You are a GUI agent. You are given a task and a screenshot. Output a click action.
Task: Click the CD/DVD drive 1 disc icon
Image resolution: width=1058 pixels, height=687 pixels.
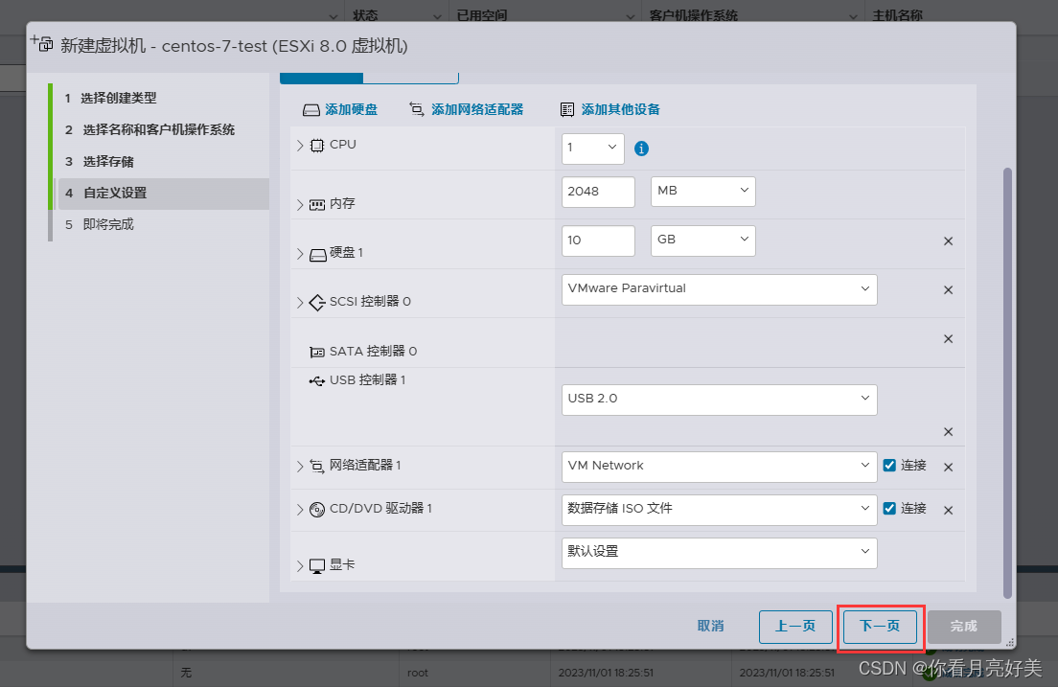tap(317, 510)
